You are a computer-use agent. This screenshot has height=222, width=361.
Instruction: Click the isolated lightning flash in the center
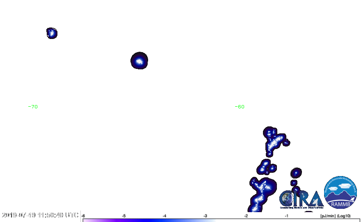(x=139, y=62)
